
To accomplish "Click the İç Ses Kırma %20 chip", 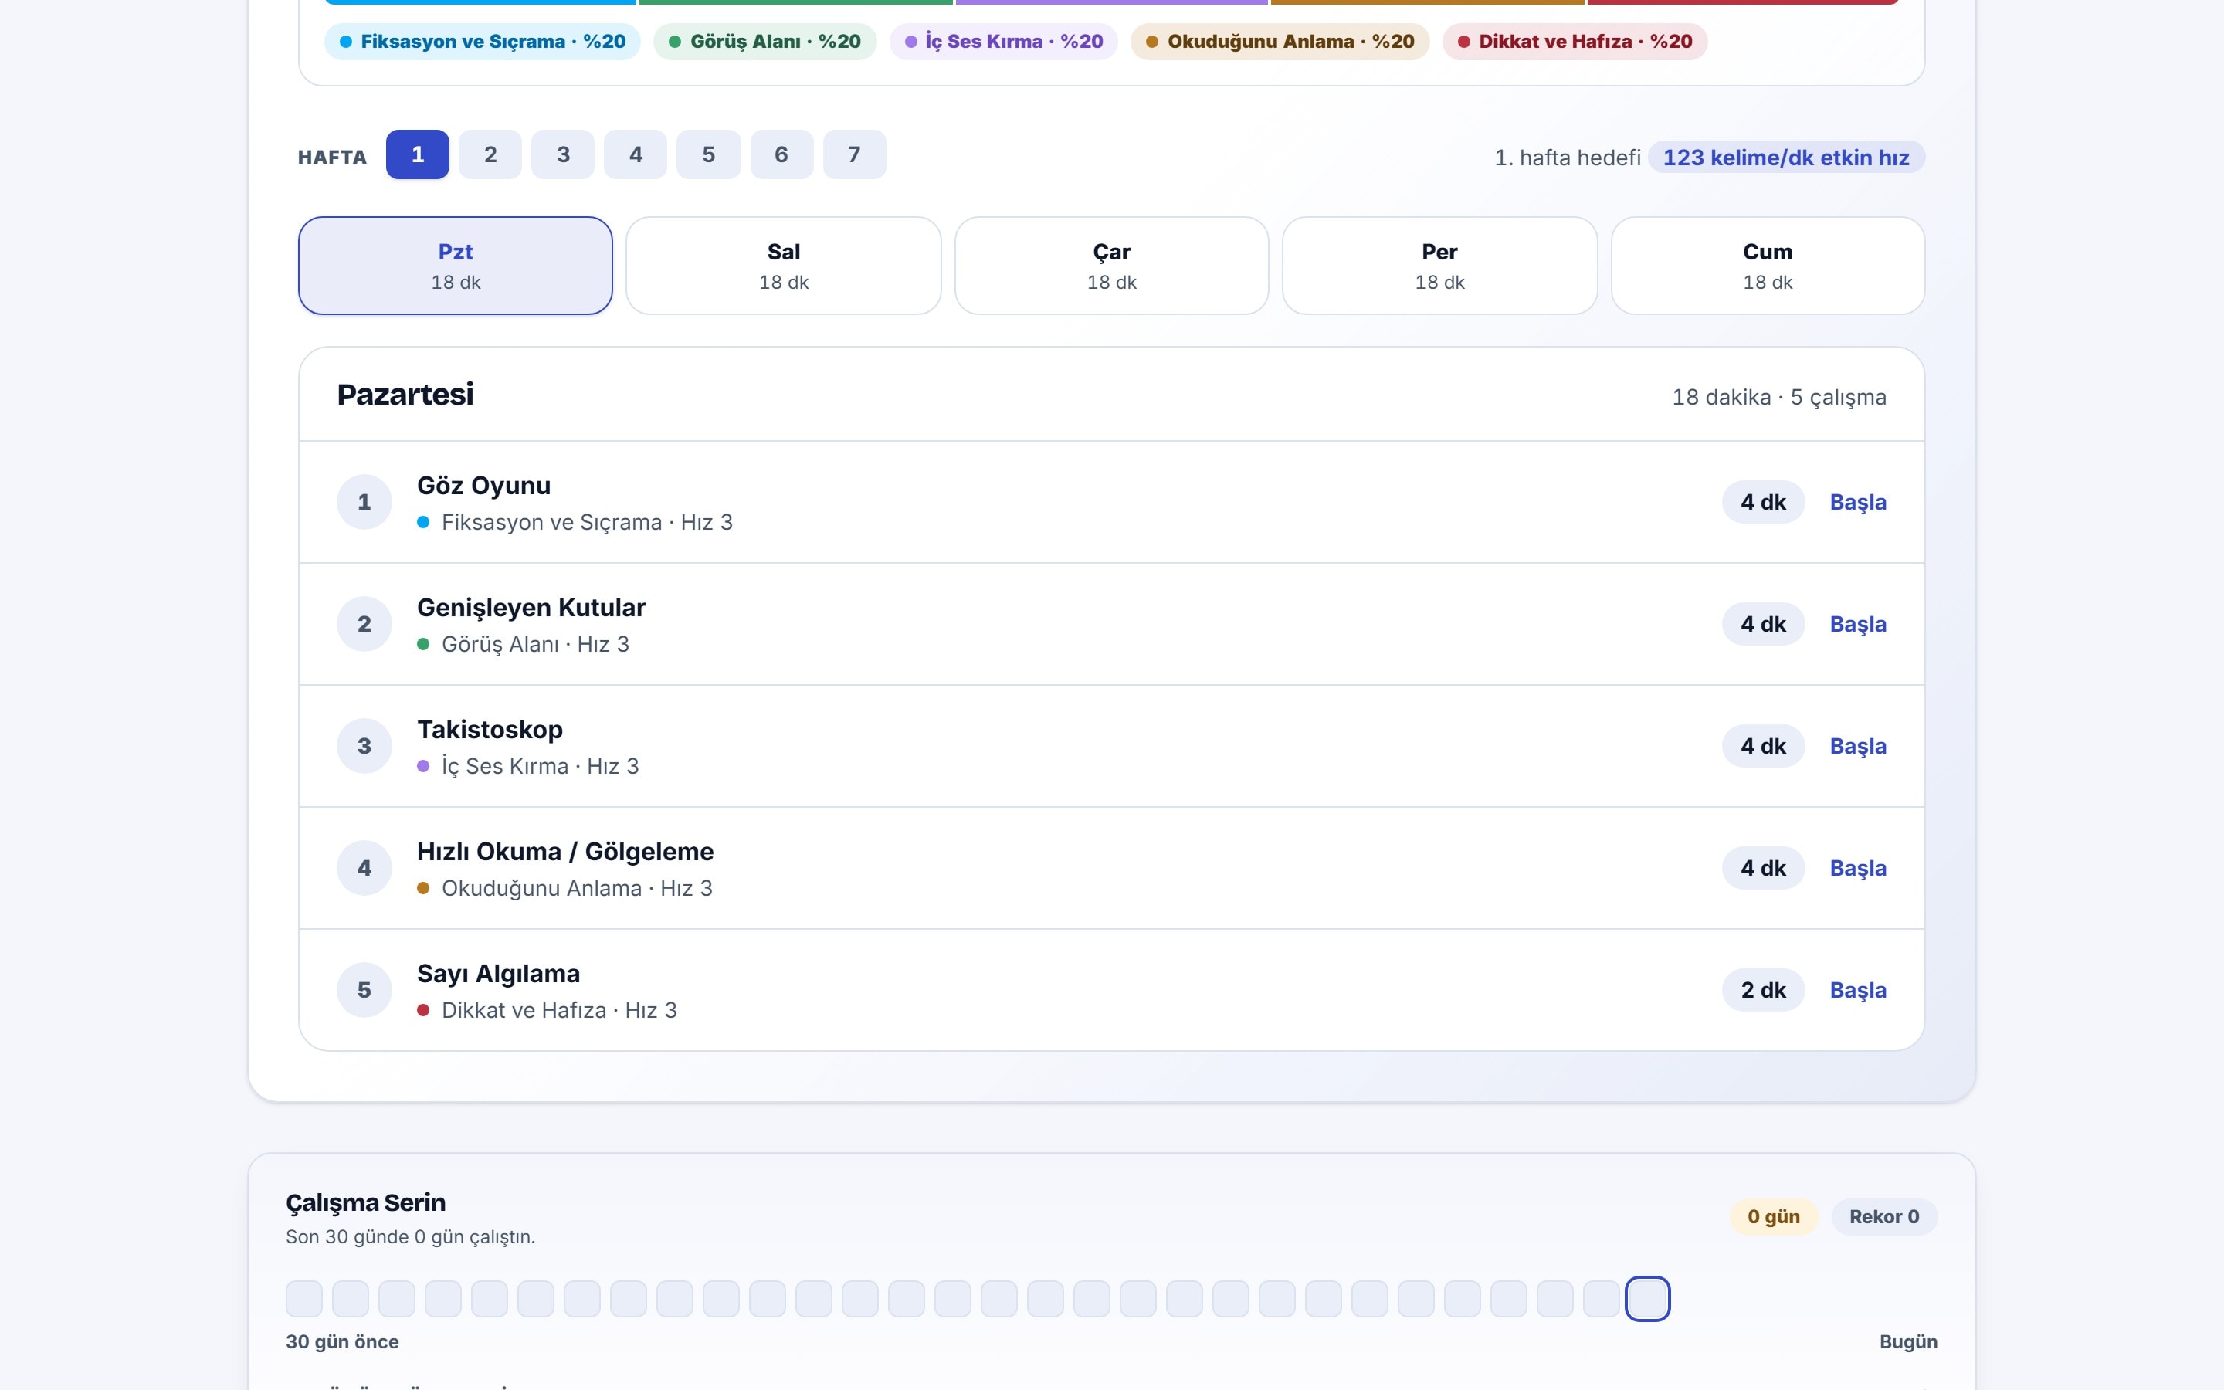I will (1004, 42).
